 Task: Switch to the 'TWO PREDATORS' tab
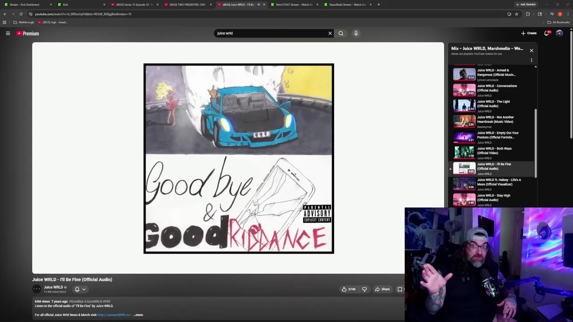click(187, 4)
